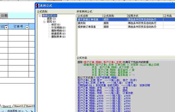
Task: Click the 公式类别 column header in list
Action: 115,16
